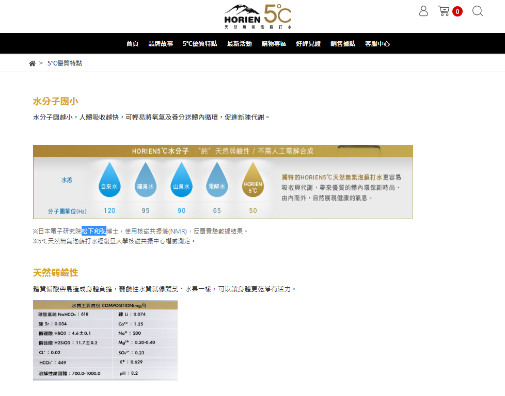The height and width of the screenshot is (396, 505).
Task: Open 5°C優質特點 in the navigation bar
Action: tap(200, 43)
